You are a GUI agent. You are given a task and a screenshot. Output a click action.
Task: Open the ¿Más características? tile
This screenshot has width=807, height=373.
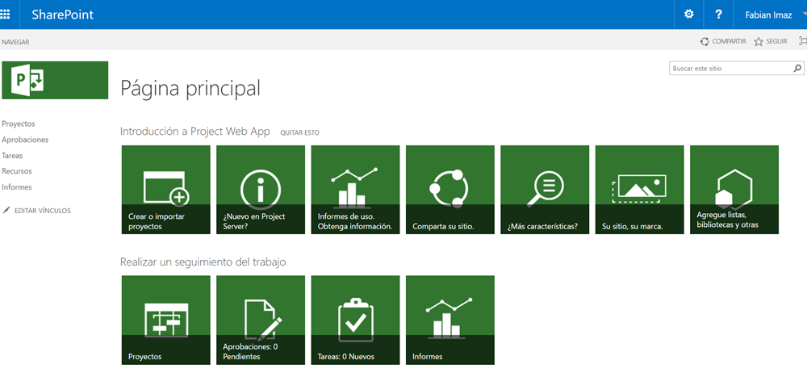tap(545, 190)
